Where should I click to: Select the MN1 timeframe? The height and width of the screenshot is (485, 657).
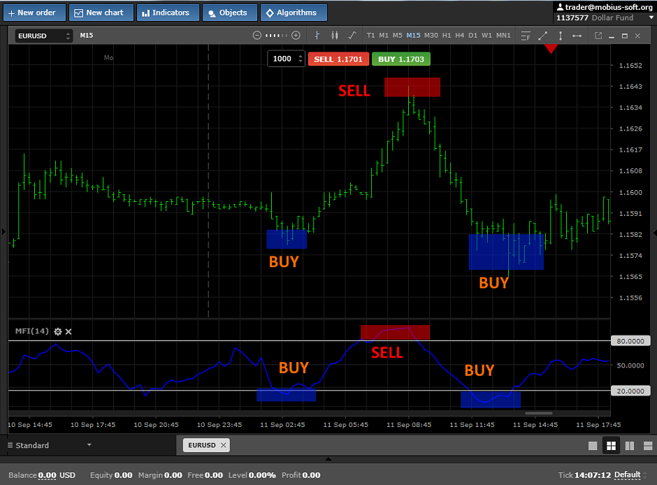pyautogui.click(x=503, y=36)
